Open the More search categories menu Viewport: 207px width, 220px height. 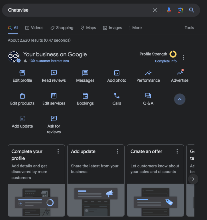[135, 28]
